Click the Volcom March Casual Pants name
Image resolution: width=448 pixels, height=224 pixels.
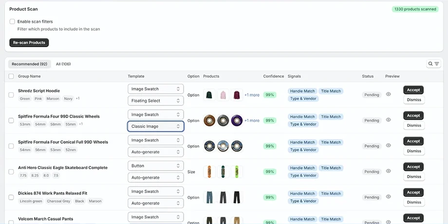click(x=45, y=219)
